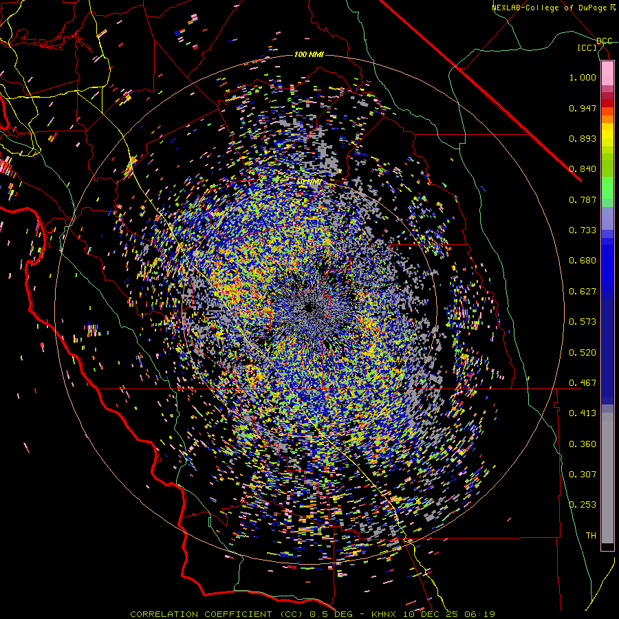Select the 0.307 legend value
Screen dimensions: 619x619
583,475
